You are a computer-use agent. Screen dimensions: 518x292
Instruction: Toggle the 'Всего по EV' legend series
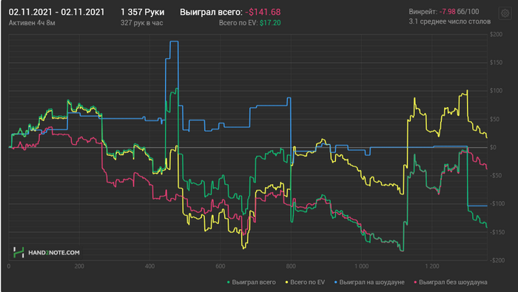[305, 282]
